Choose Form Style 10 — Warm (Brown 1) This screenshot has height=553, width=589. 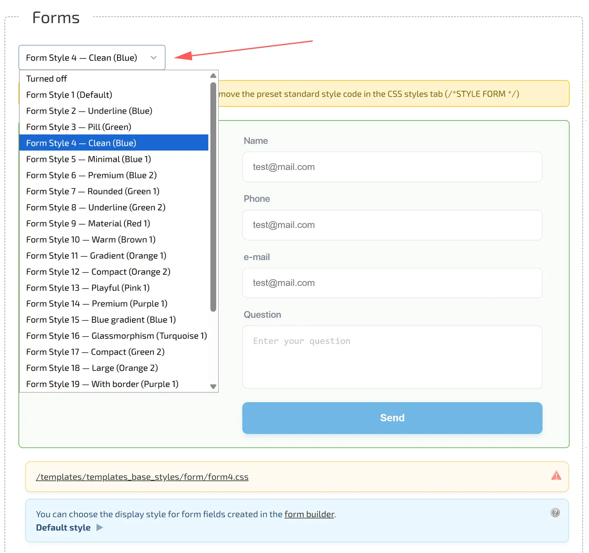click(114, 240)
